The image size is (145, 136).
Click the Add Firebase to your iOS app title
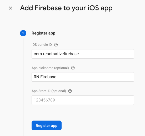click(66, 8)
